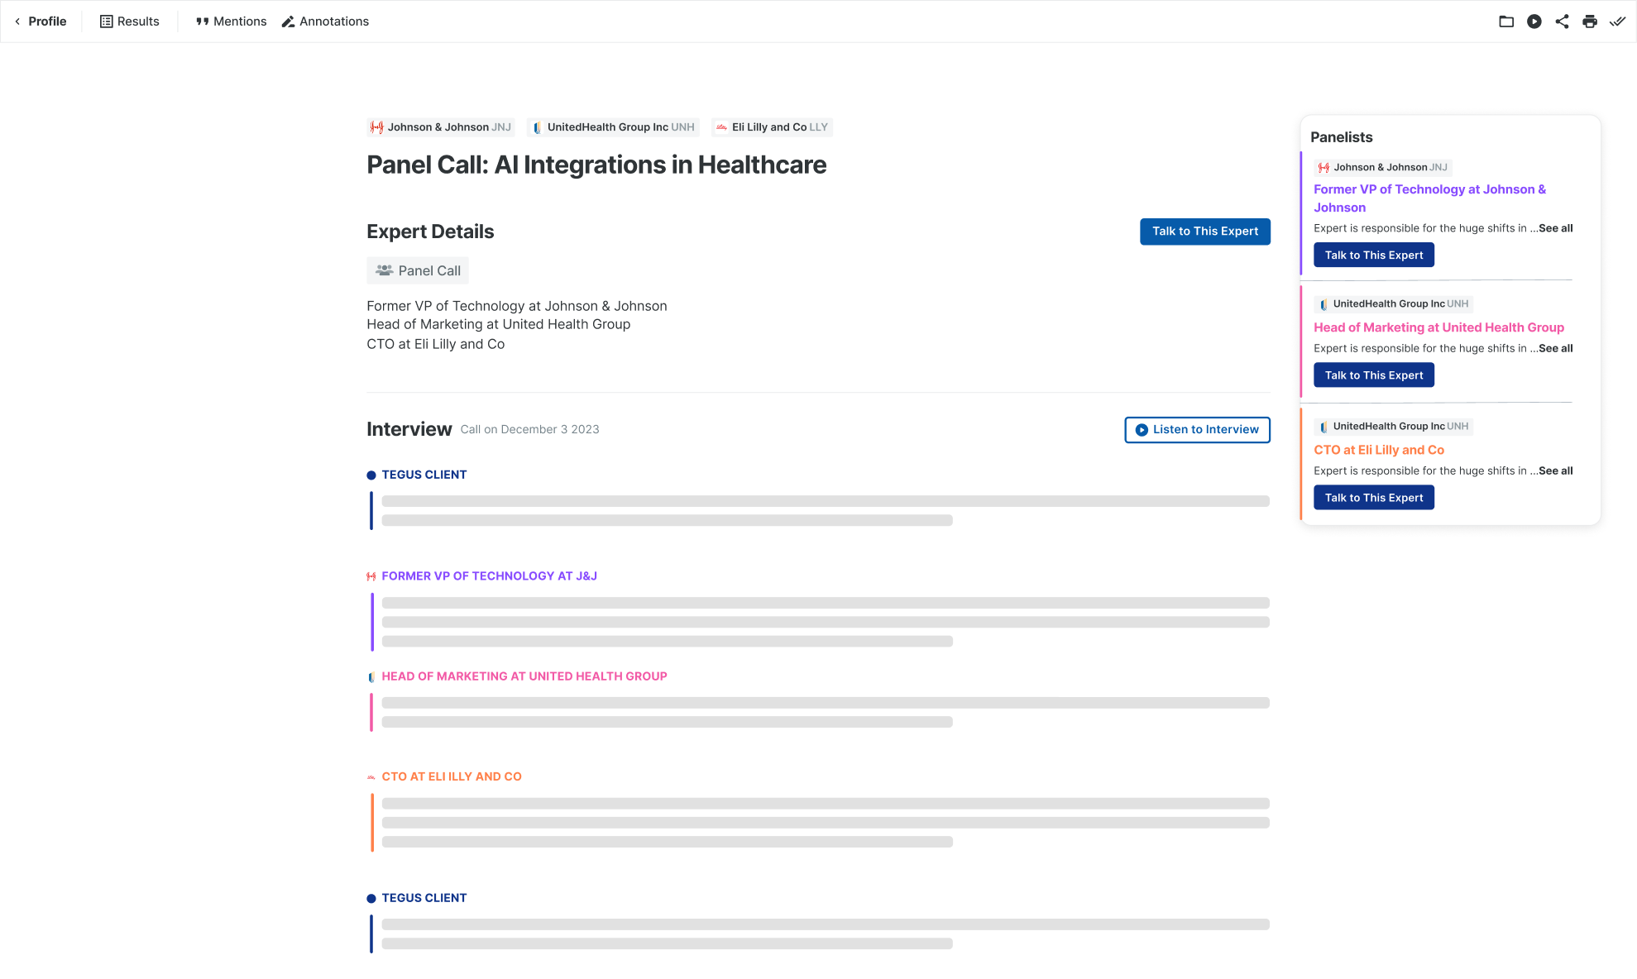This screenshot has width=1637, height=979.
Task: Share this transcript via share icon
Action: click(1562, 21)
